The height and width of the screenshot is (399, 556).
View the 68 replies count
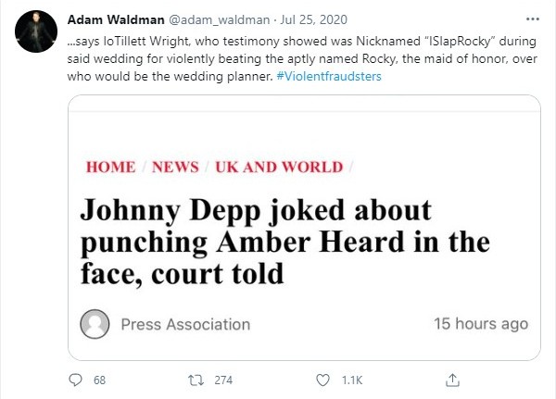(x=100, y=380)
